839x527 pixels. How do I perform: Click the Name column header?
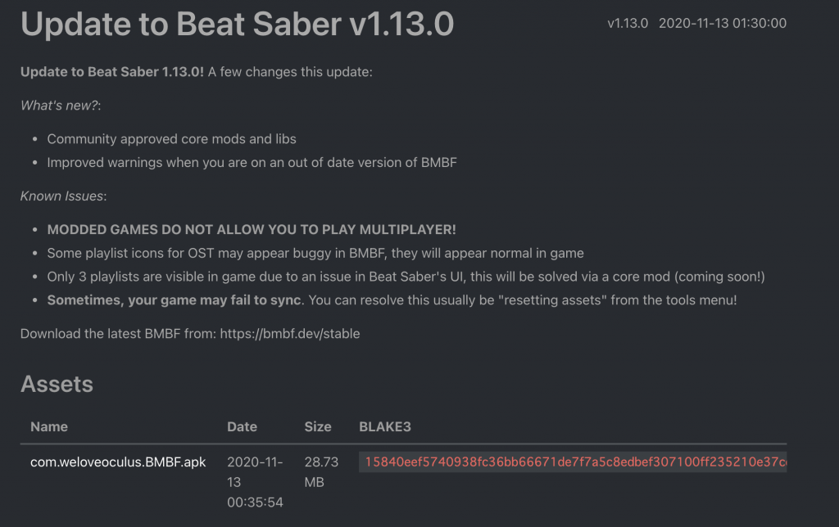tap(49, 426)
